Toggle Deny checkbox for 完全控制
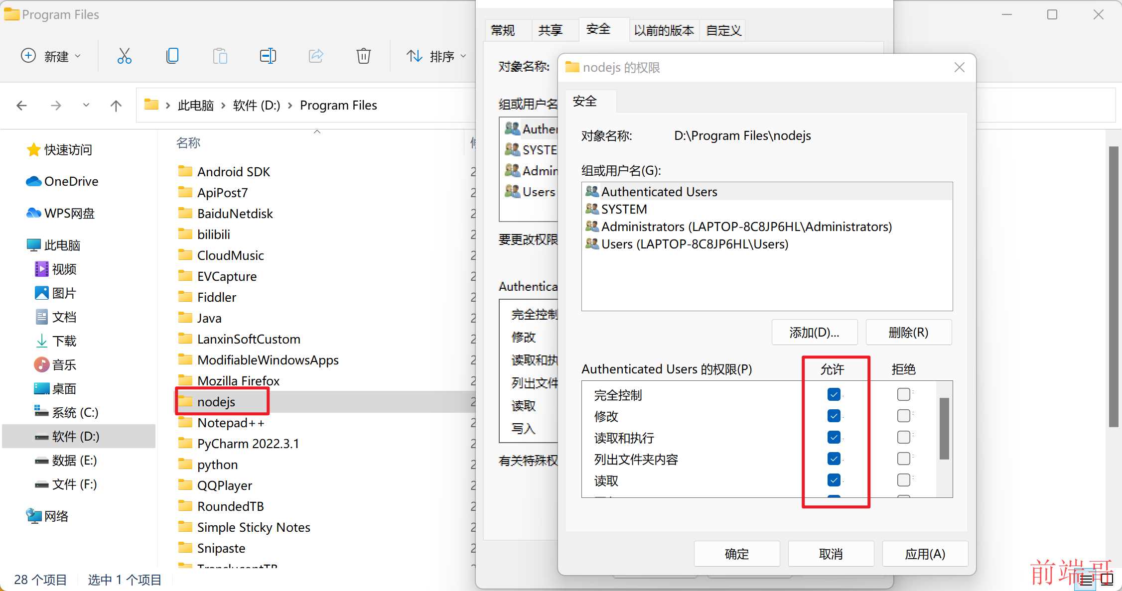1122x591 pixels. 904,394
